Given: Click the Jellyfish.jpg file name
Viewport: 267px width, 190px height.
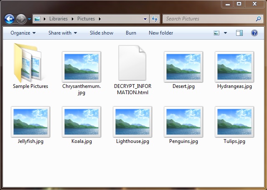Looking at the screenshot, I should (31, 141).
